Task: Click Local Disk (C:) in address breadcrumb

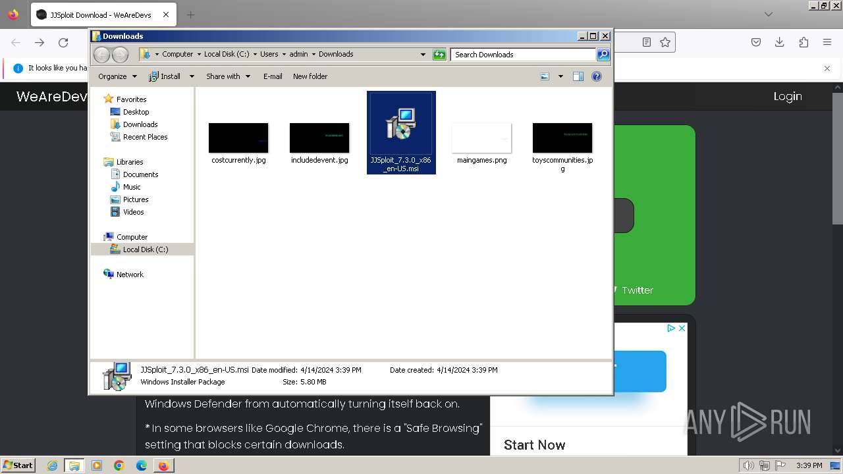Action: pyautogui.click(x=227, y=54)
